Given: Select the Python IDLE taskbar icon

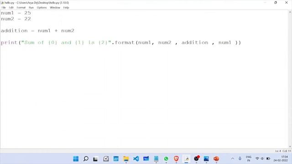Looking at the screenshot, I should (187, 159).
